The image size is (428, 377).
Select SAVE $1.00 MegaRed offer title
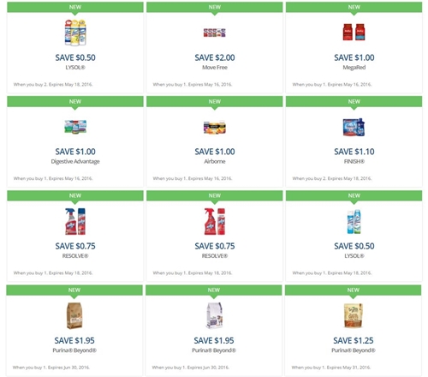354,57
